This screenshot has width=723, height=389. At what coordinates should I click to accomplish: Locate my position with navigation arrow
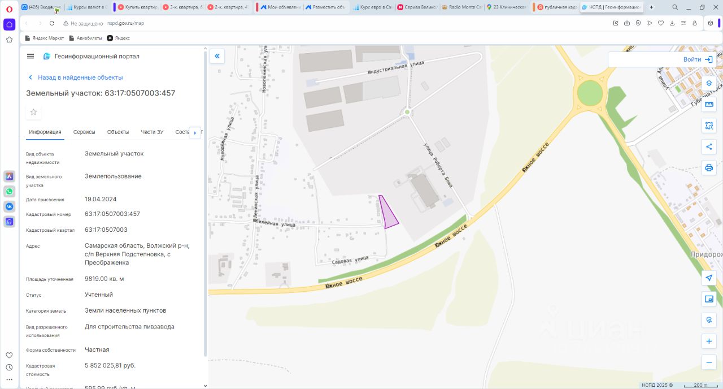coord(709,278)
